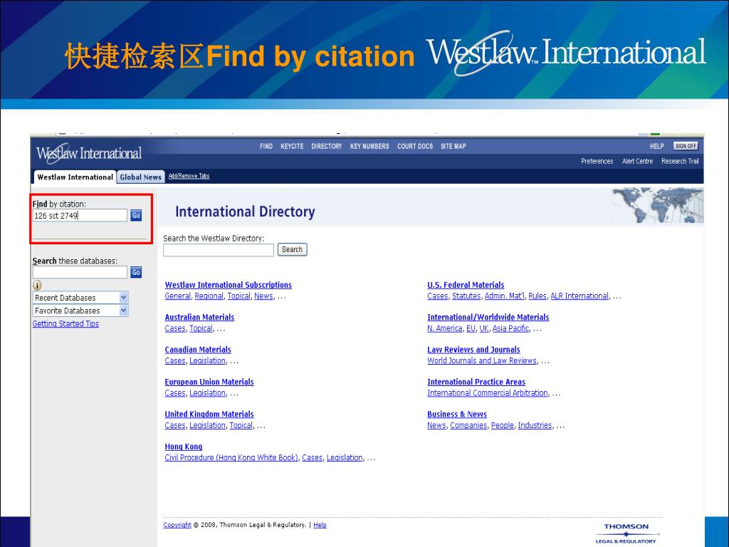The width and height of the screenshot is (729, 547).
Task: Click News under Westlaw International Subscriptions
Action: pos(263,296)
